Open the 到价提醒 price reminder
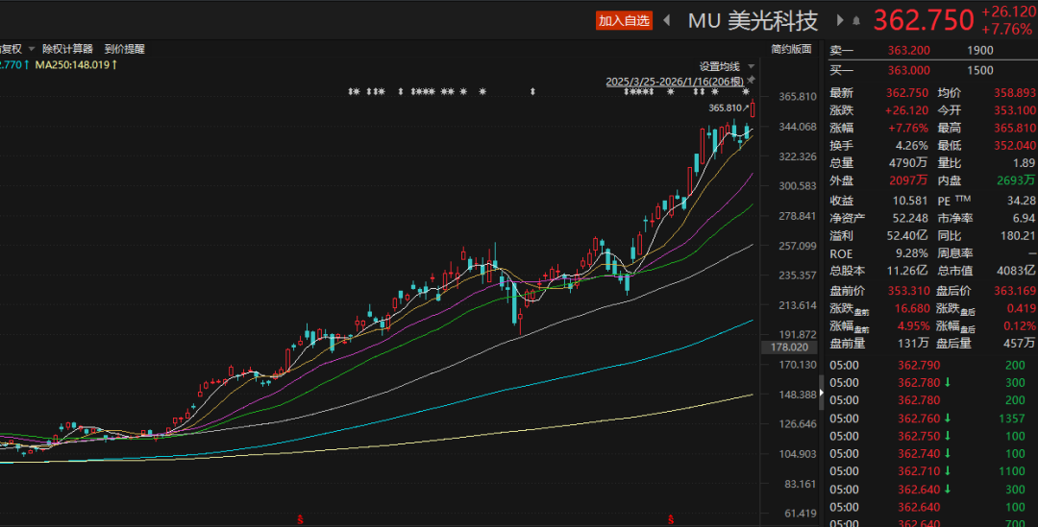This screenshot has height=527, width=1038. tap(124, 49)
